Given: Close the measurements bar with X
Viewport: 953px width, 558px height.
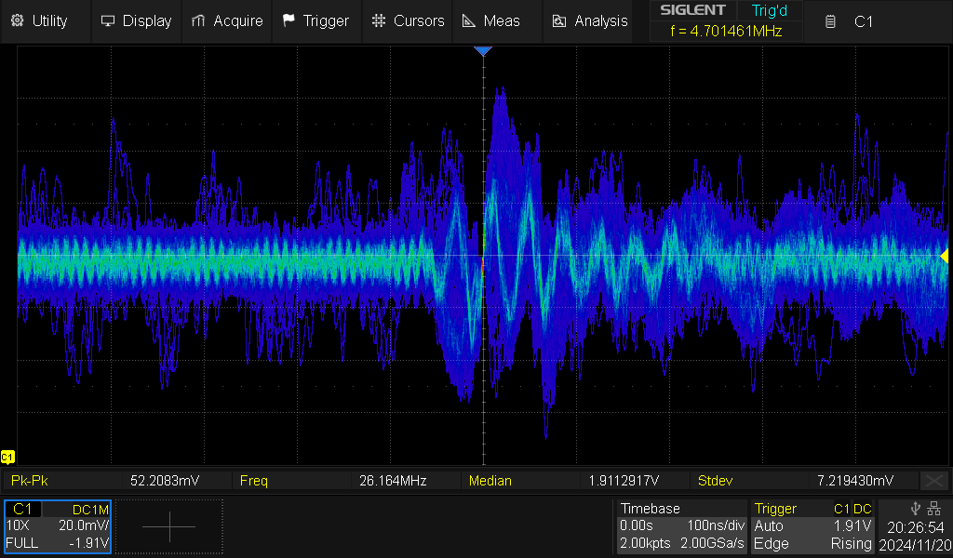Looking at the screenshot, I should [933, 481].
